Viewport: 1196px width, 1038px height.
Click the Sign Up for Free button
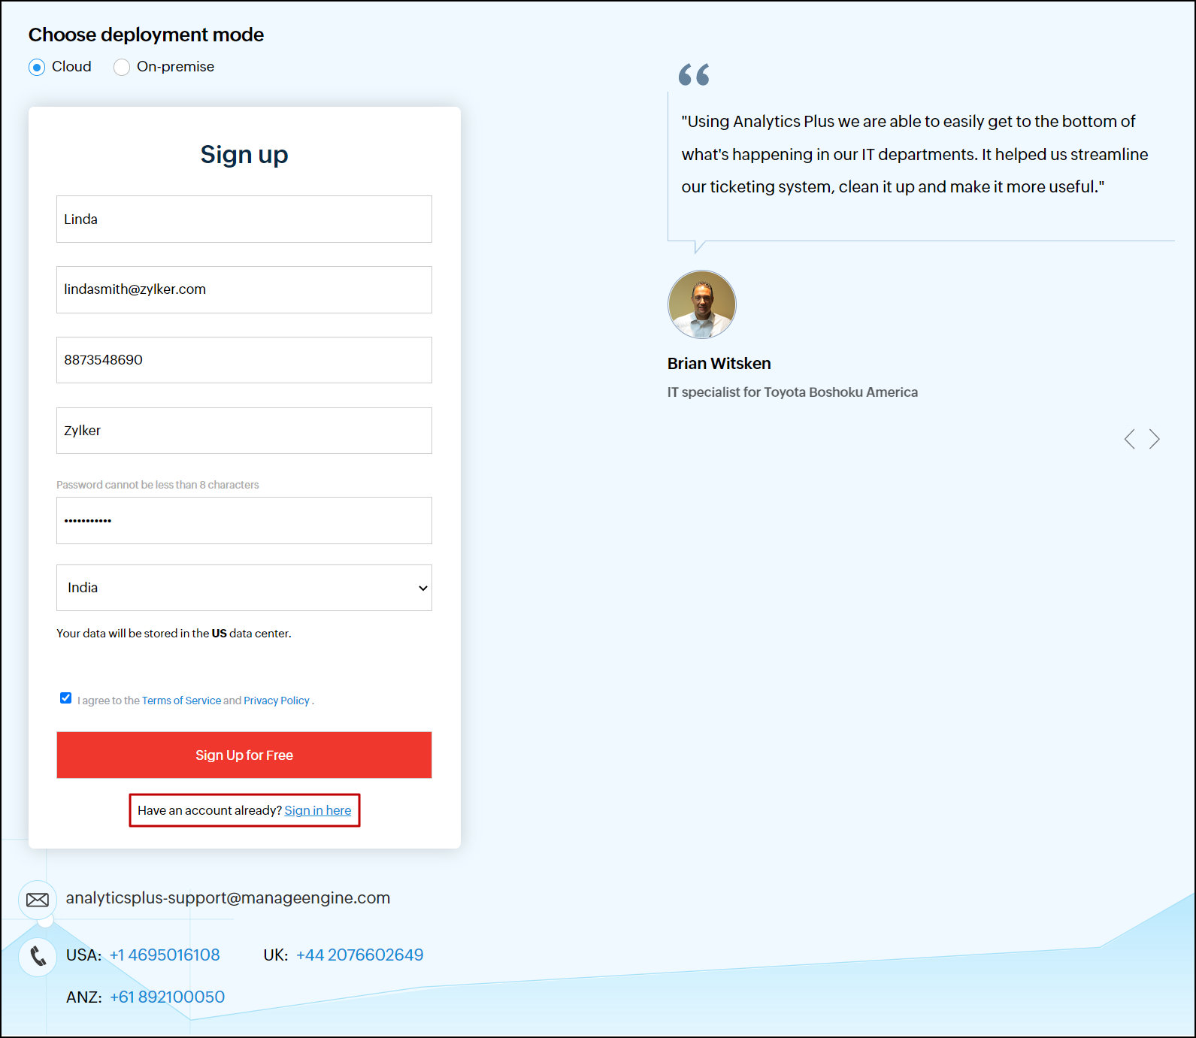244,755
